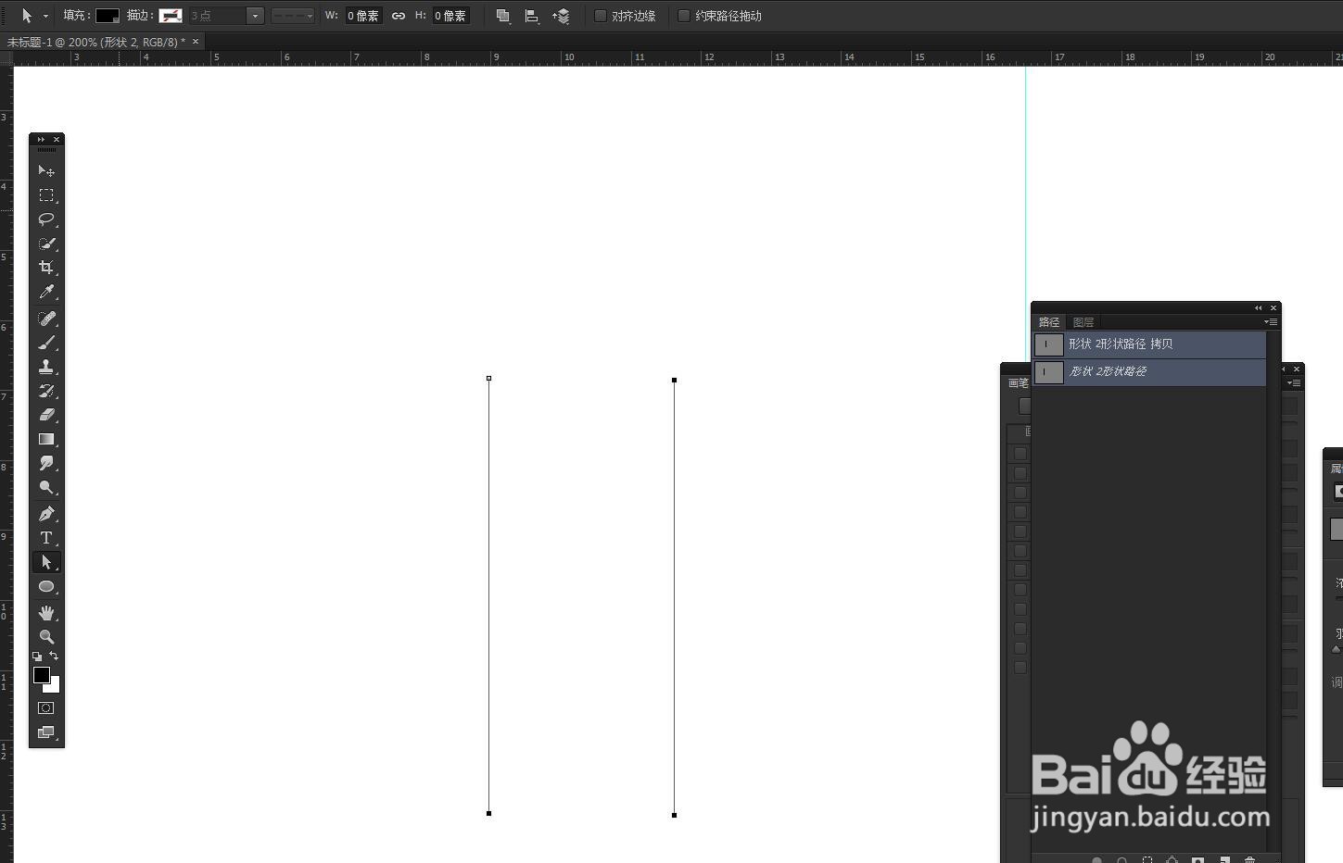1343x863 pixels.
Task: Open path operations in options bar
Action: click(x=503, y=16)
